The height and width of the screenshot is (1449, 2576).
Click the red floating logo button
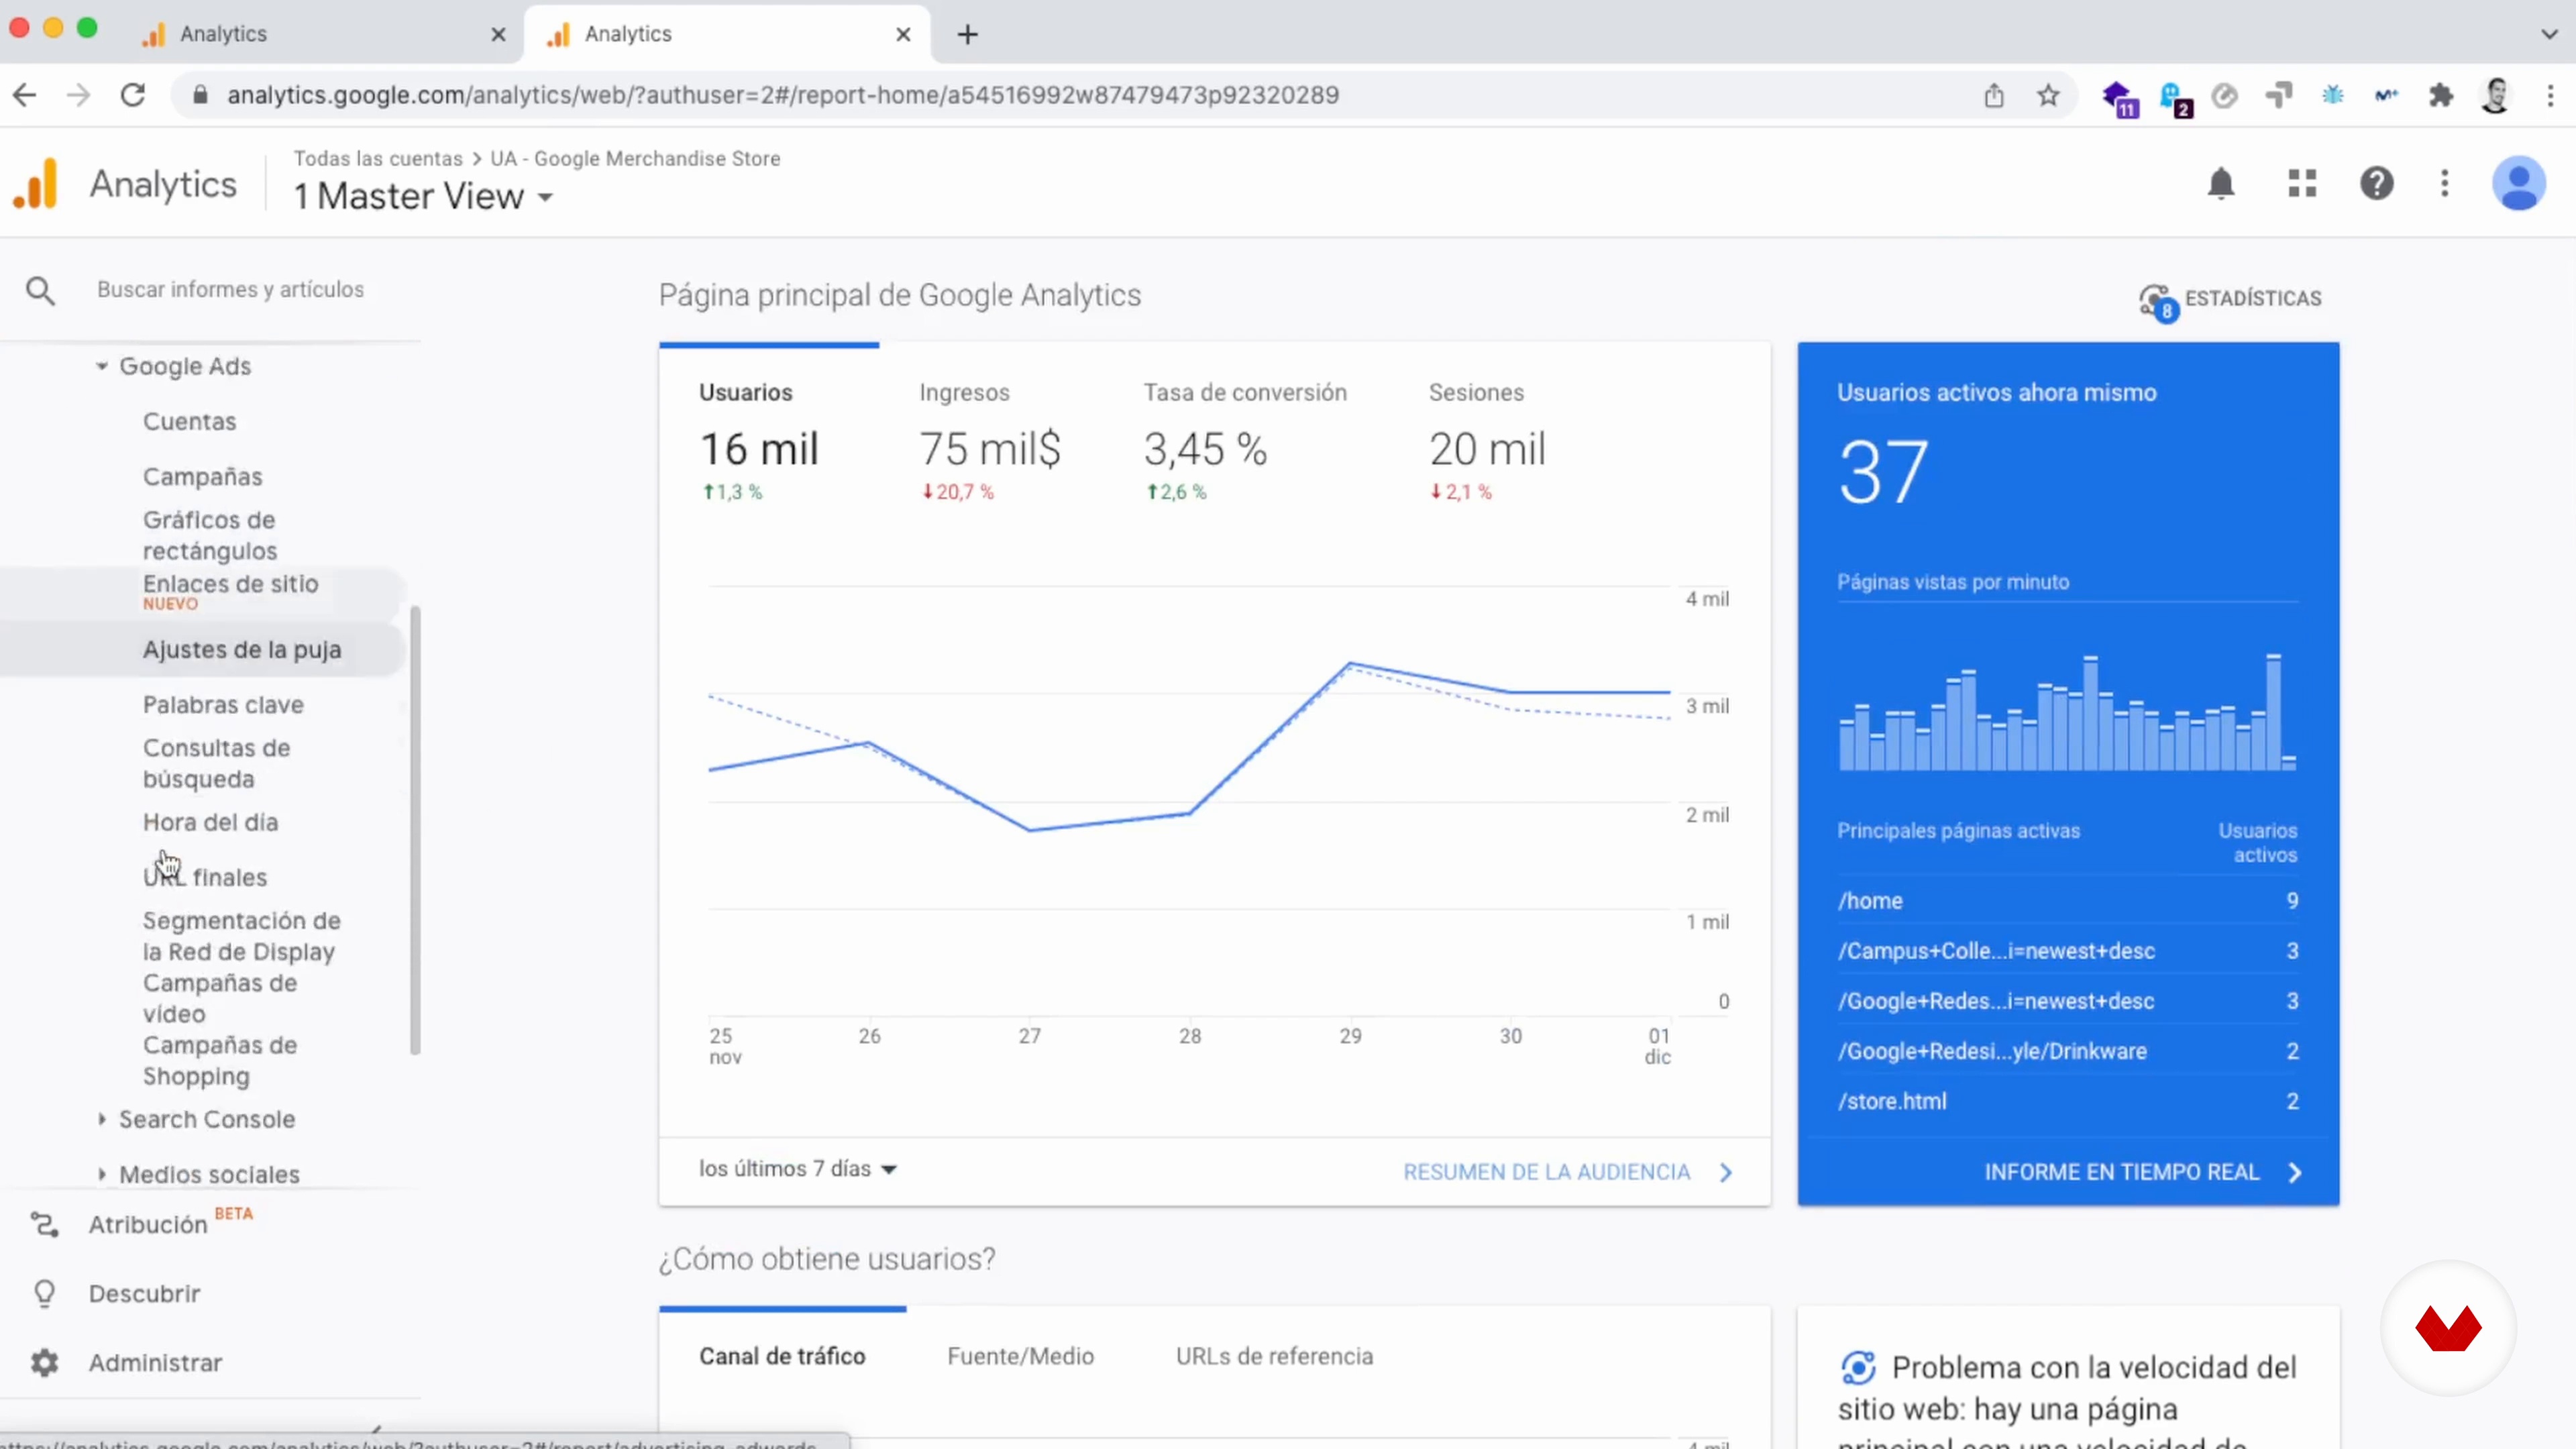tap(2448, 1329)
